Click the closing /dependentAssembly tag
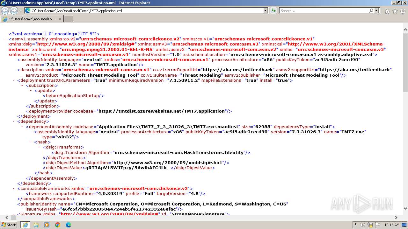 [51, 178]
